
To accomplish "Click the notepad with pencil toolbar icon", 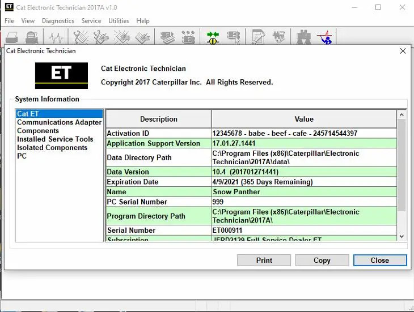I will click(259, 37).
